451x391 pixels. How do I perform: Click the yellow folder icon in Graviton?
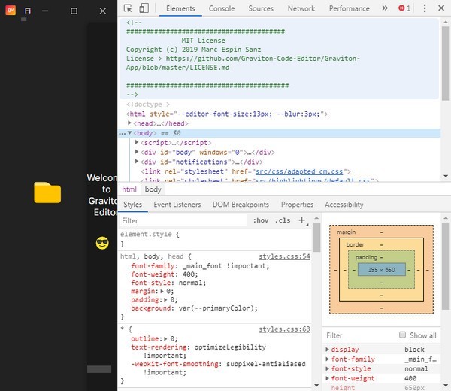coord(47,193)
